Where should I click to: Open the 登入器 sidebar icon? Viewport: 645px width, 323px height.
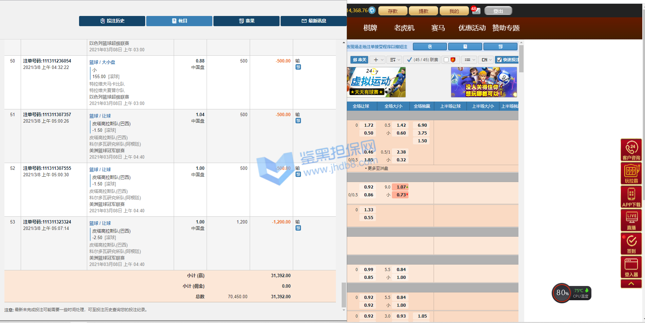[x=631, y=267]
